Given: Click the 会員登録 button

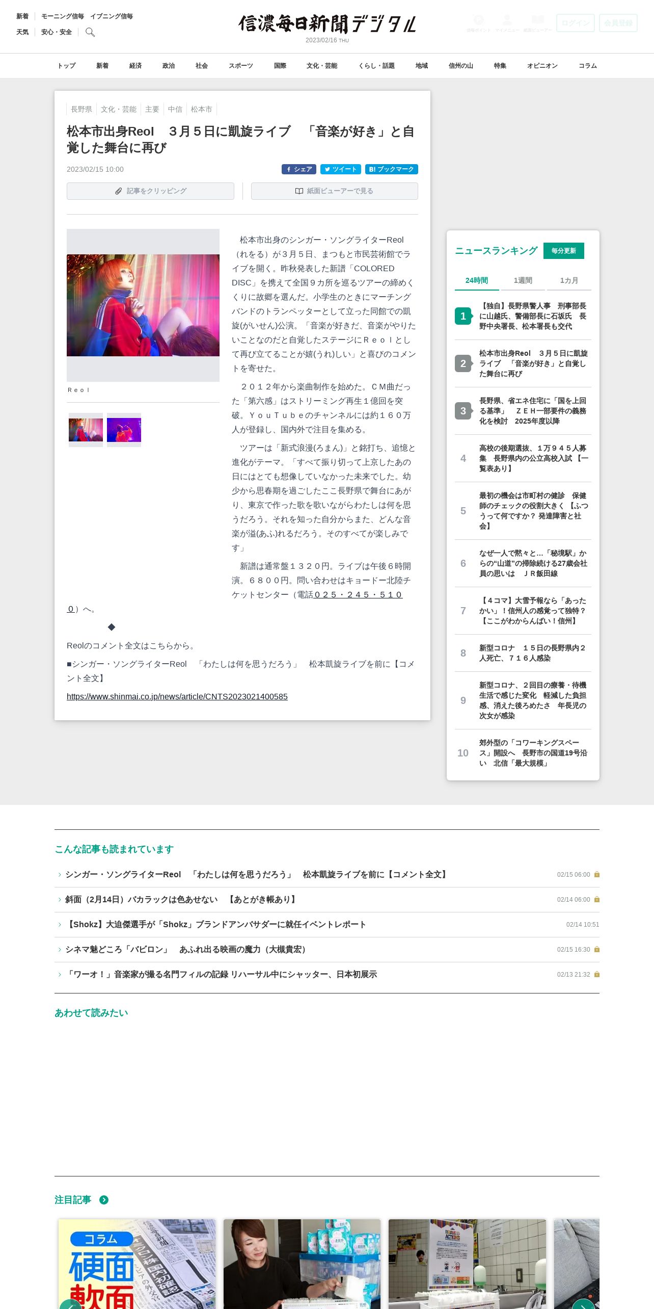Looking at the screenshot, I should pyautogui.click(x=618, y=23).
